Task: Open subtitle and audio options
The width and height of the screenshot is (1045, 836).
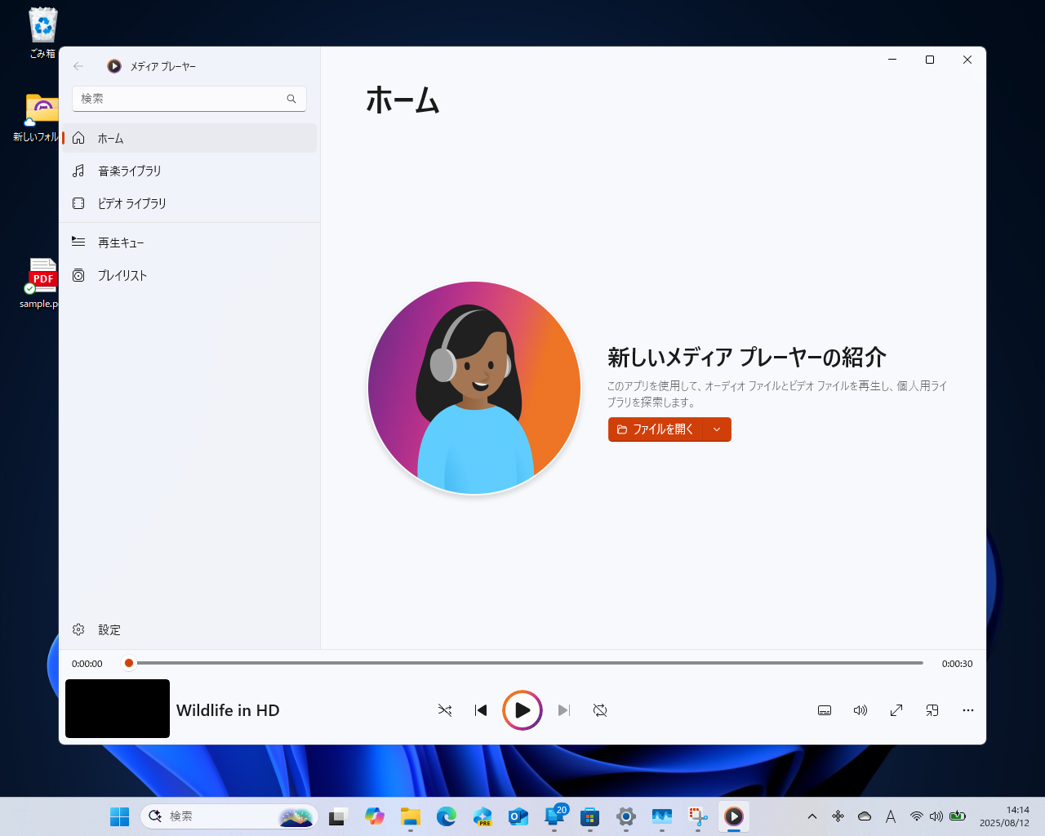Action: click(x=825, y=710)
